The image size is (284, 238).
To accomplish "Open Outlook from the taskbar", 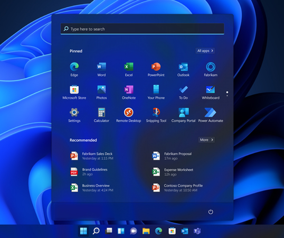I will 185,231.
